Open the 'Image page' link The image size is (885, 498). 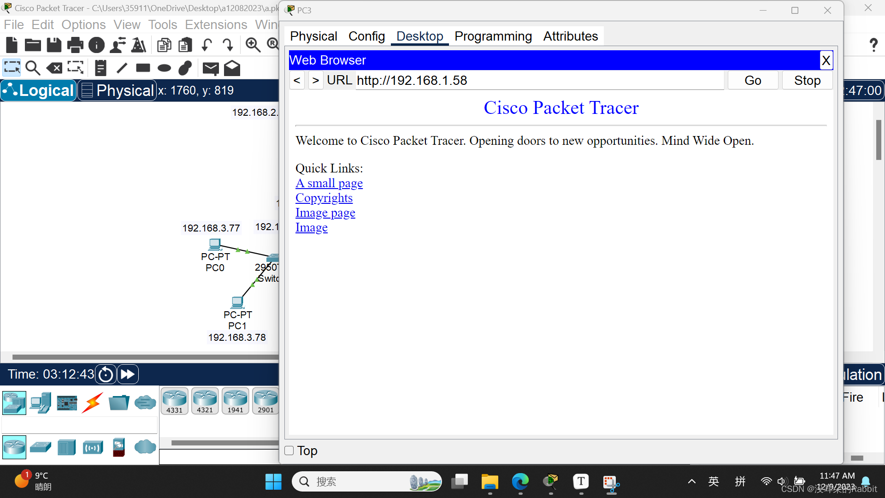coord(325,213)
